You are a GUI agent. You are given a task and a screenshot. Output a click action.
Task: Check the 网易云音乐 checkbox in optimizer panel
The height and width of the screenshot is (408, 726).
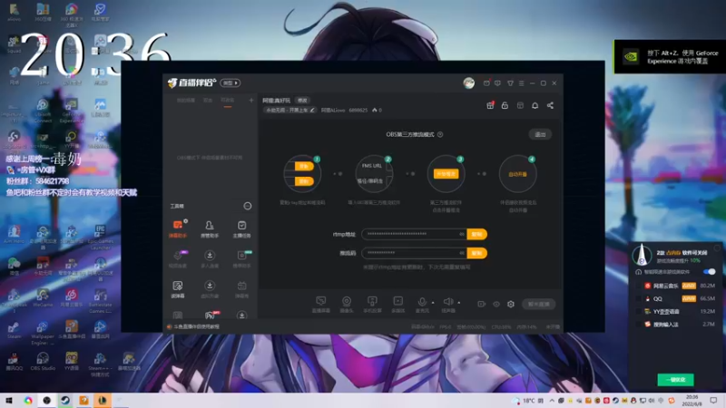pos(639,286)
